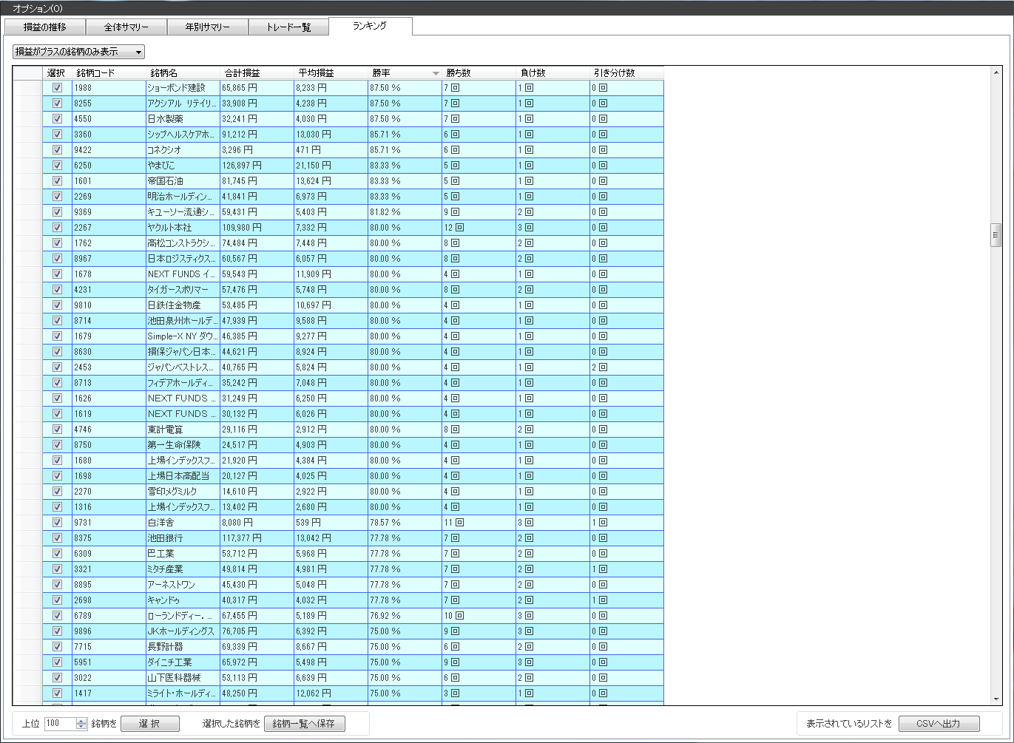
Task: Click the 76.92 % win rate cell
Action: pos(405,616)
